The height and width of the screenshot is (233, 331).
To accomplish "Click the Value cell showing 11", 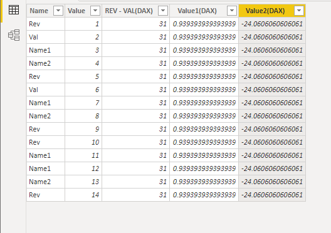I will click(83, 155).
